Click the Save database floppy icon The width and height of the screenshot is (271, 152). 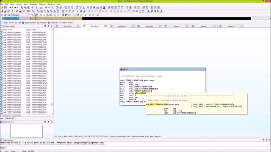tap(6, 8)
